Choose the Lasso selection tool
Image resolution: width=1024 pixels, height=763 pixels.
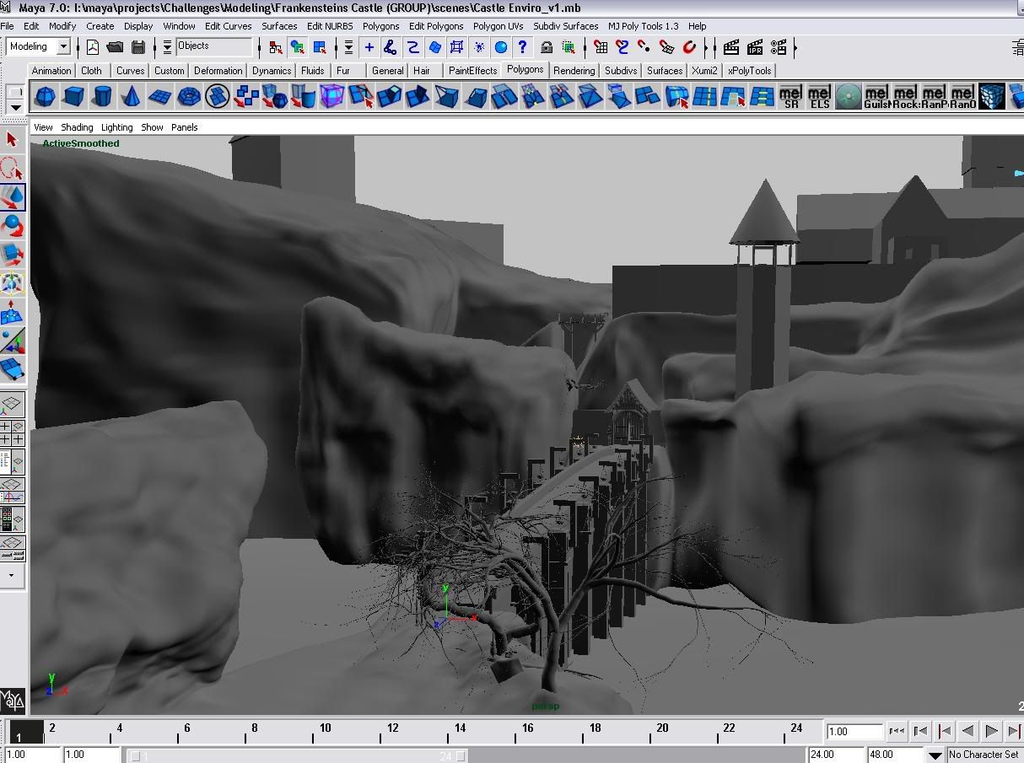click(x=12, y=169)
